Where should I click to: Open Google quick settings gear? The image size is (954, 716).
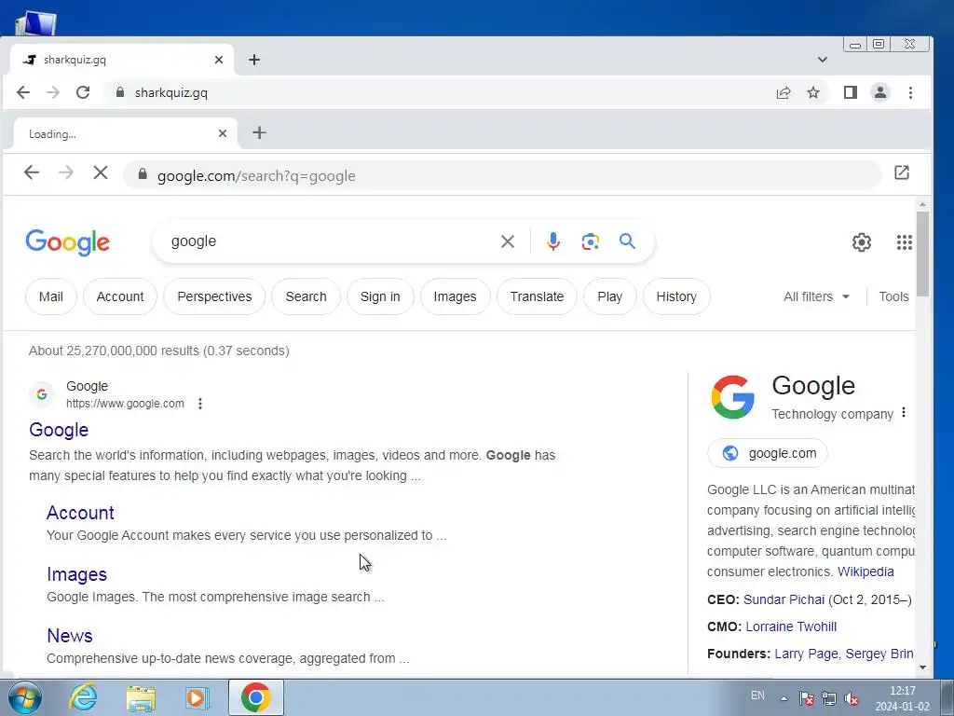click(x=862, y=242)
